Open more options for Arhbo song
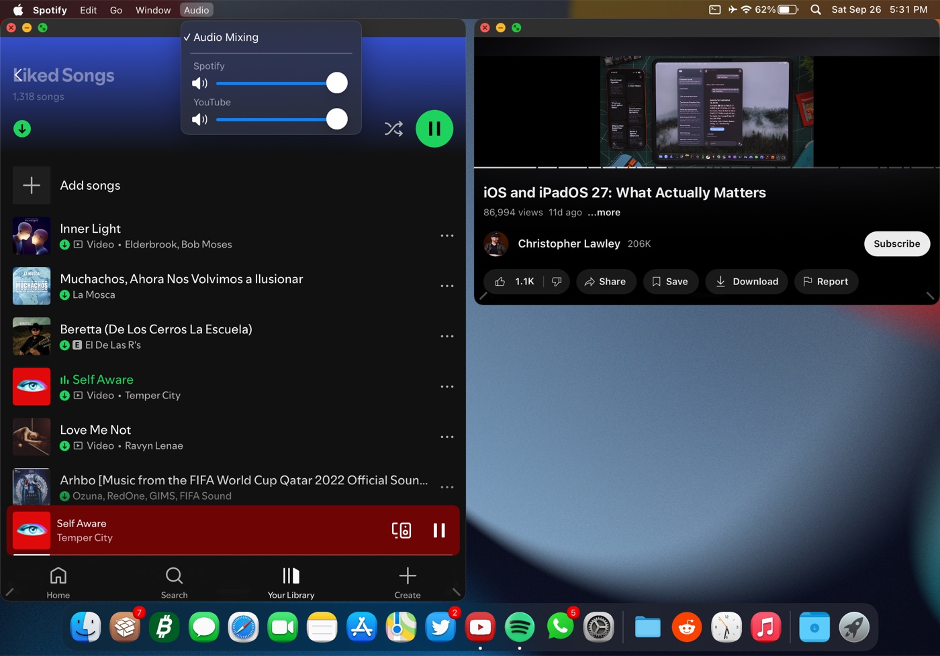 point(447,487)
